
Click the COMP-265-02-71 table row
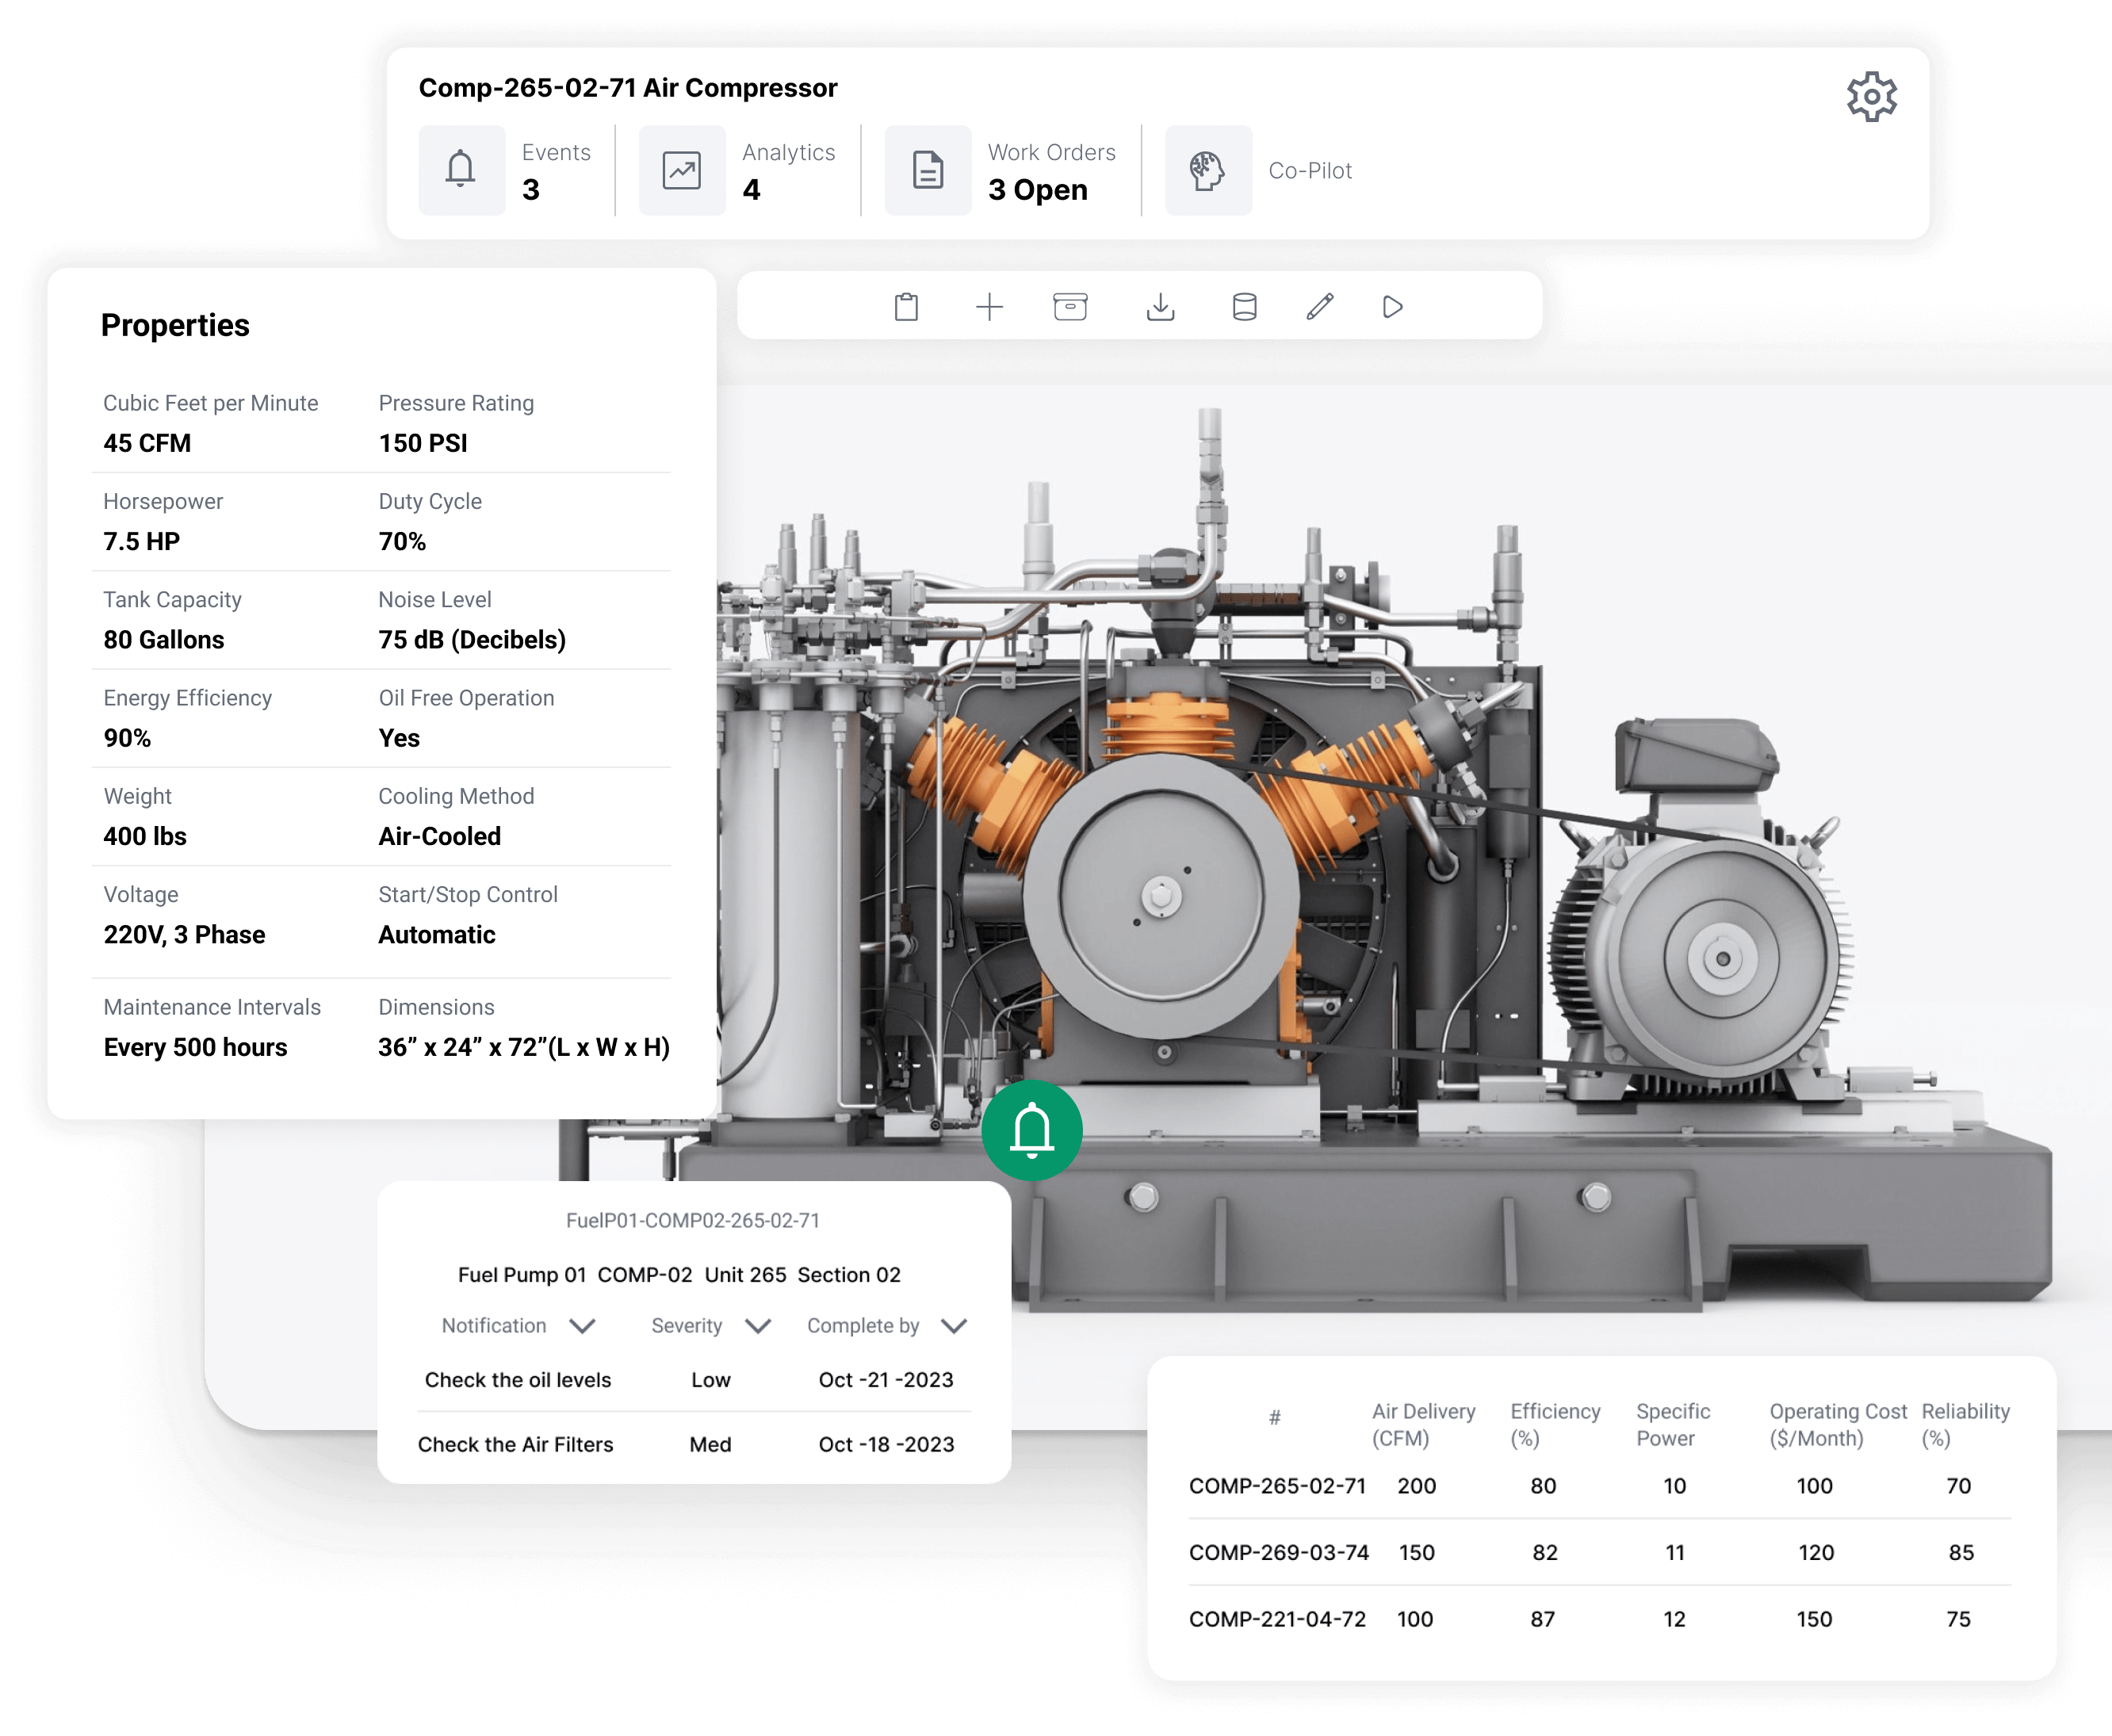tap(1599, 1485)
